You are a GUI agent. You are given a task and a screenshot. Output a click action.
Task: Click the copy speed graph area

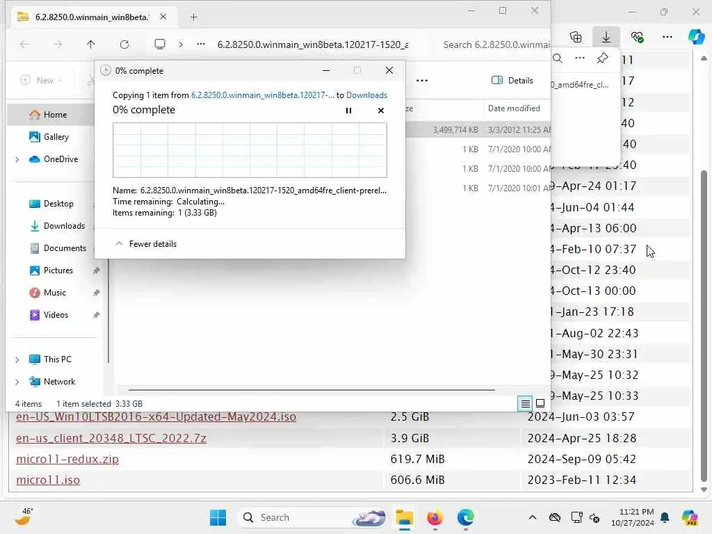250,150
